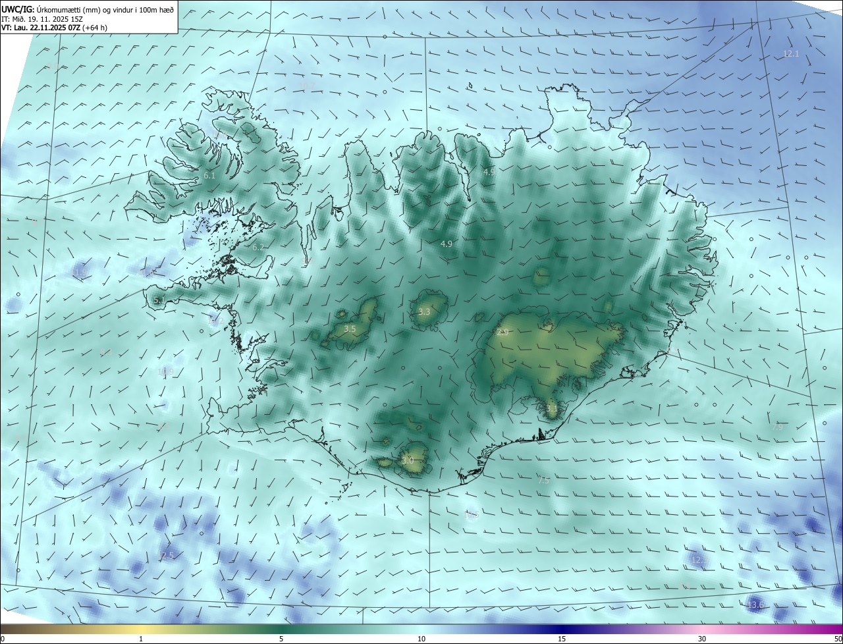Click the 10.9 value off the west coast

(x=165, y=371)
